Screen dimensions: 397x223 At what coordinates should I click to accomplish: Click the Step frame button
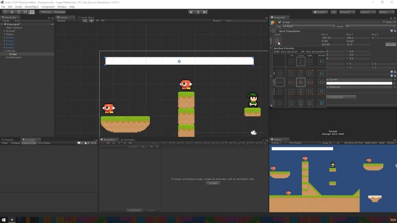tap(205, 12)
